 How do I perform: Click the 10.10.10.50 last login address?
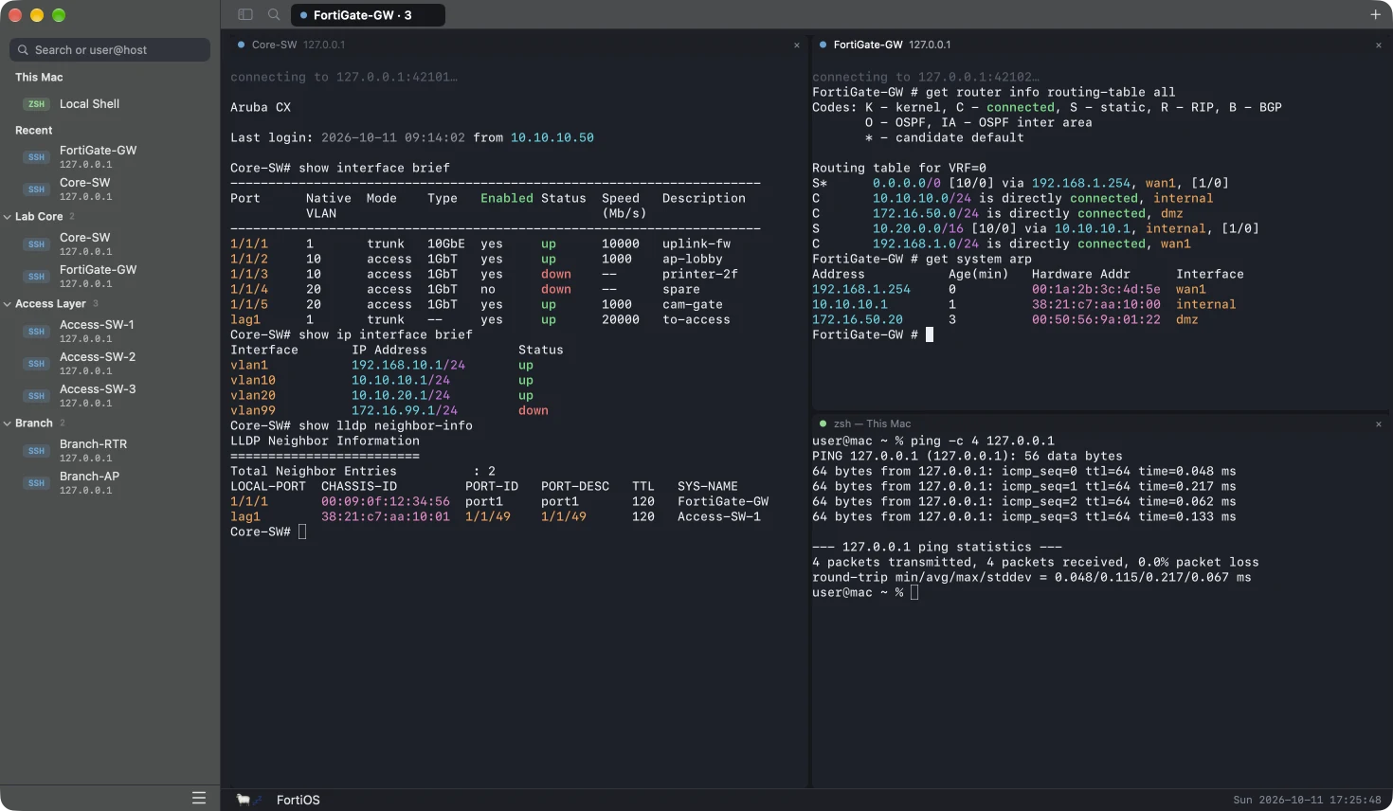point(552,137)
